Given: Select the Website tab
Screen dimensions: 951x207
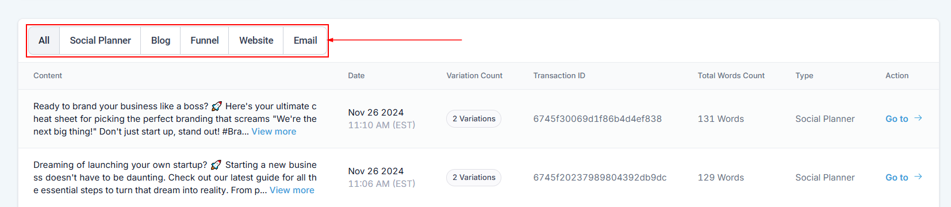Looking at the screenshot, I should point(256,40).
